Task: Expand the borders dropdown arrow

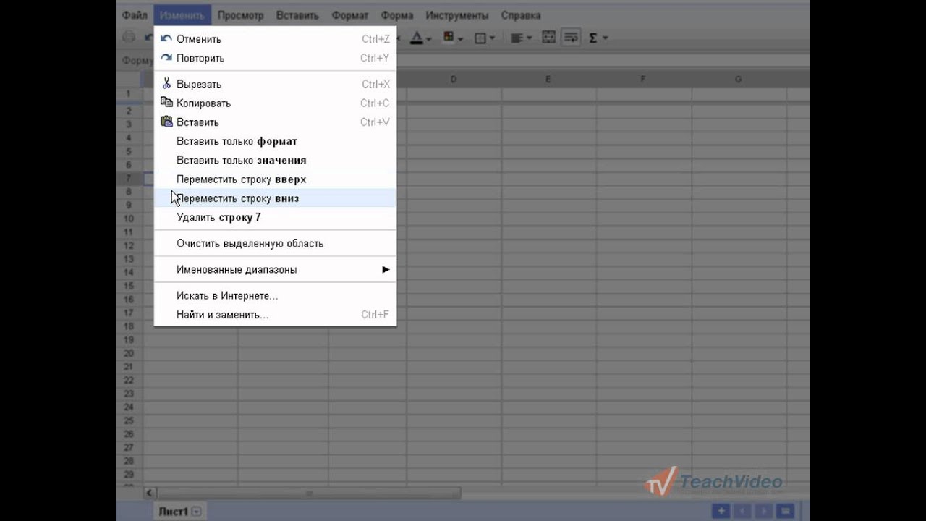Action: coord(492,38)
